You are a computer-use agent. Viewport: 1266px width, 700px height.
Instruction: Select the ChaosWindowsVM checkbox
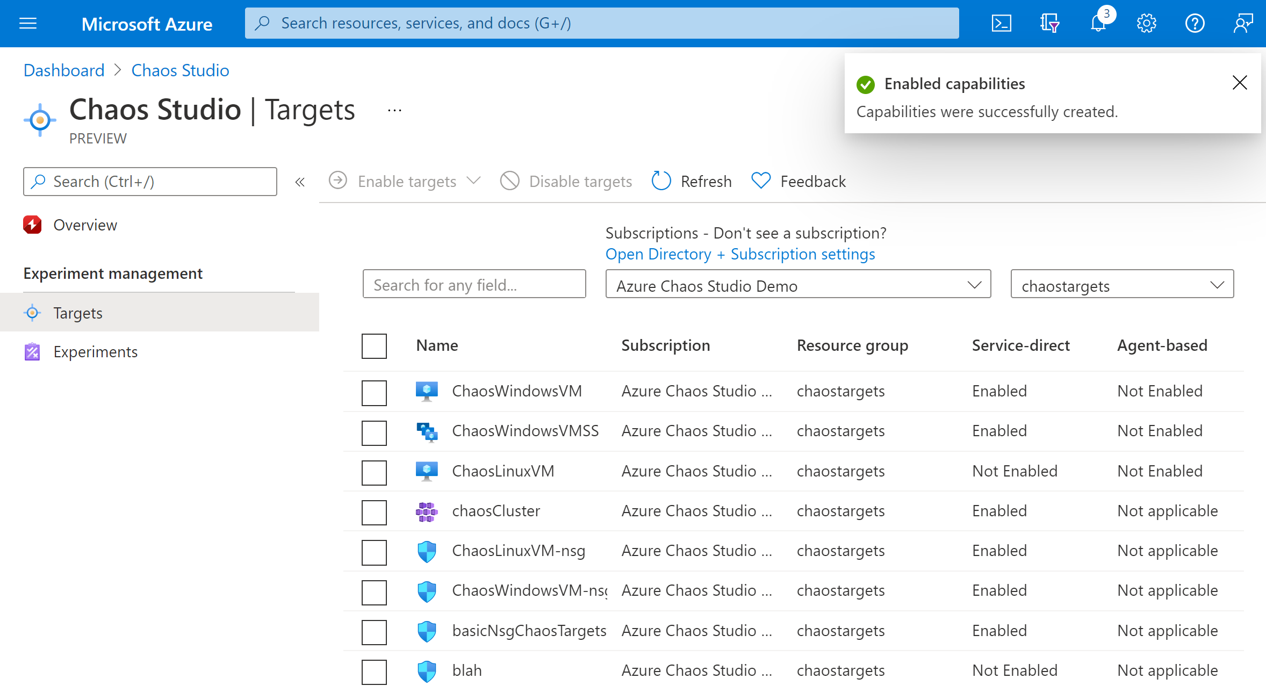click(375, 392)
